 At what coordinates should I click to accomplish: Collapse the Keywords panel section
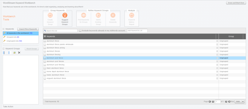pos(4,29)
